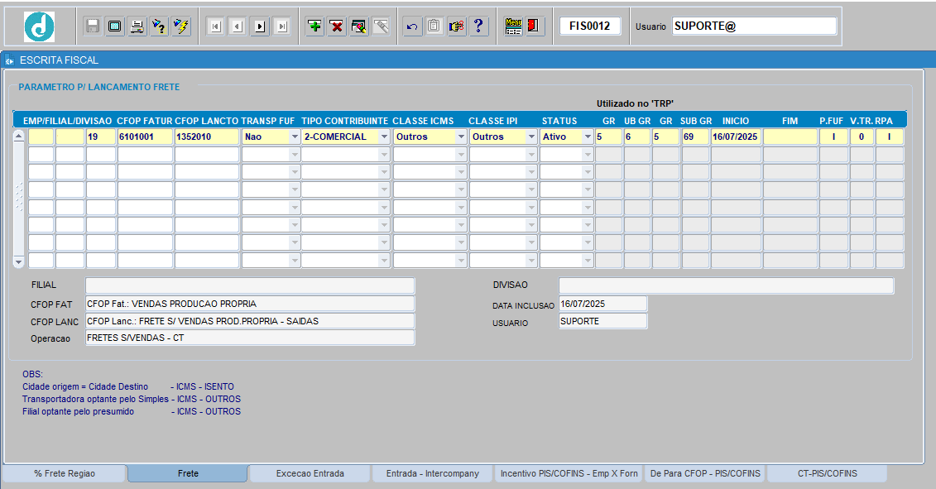This screenshot has height=489, width=936.
Task: Click the lightning Execute icon
Action: 181,26
